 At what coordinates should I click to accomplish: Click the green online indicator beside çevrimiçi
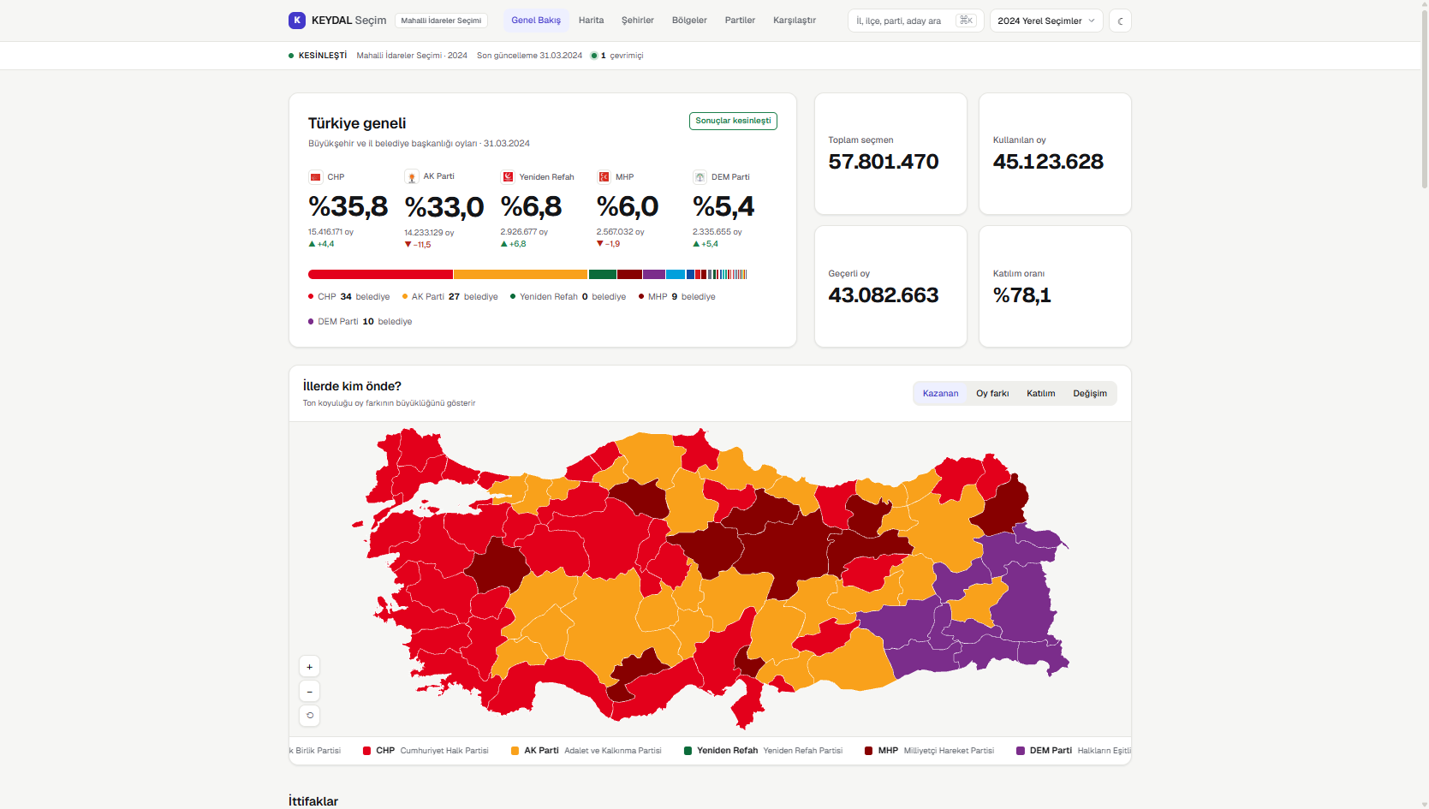(x=594, y=56)
